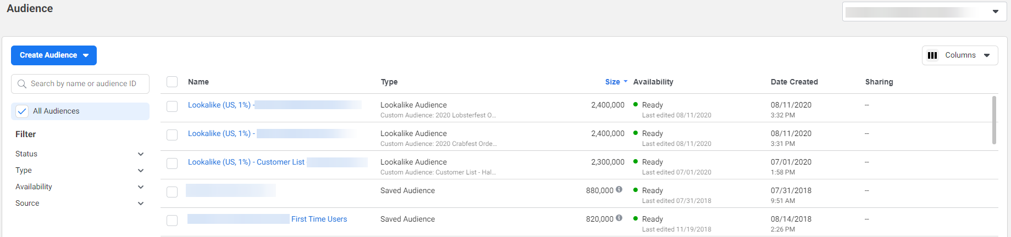Click the audience list vertical scrollbar
Viewport: 1011px width, 237px height.
[994, 120]
